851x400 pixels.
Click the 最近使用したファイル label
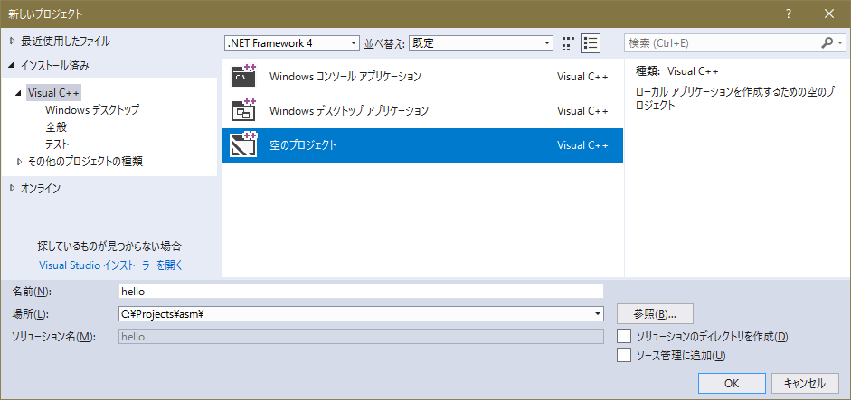click(x=65, y=41)
